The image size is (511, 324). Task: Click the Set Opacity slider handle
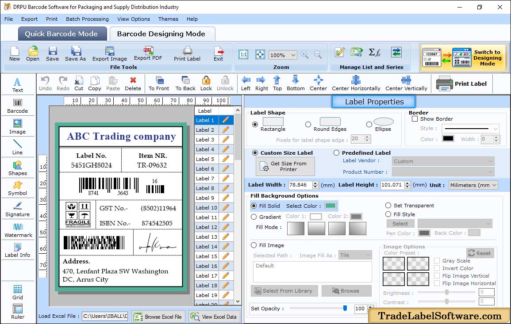345,308
